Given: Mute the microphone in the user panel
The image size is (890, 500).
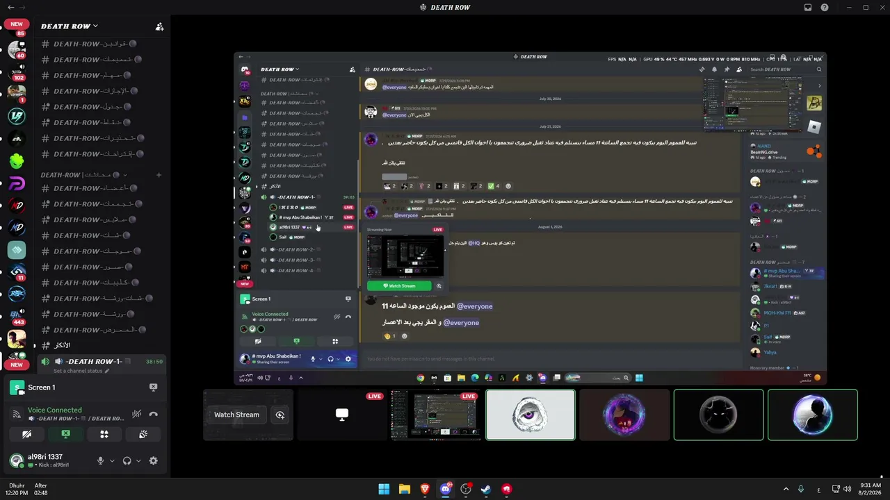Looking at the screenshot, I should (x=101, y=460).
